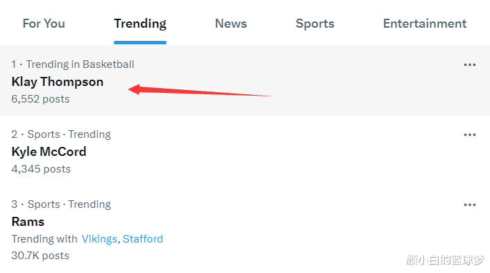Click the Trending in Basketball label

pos(80,64)
